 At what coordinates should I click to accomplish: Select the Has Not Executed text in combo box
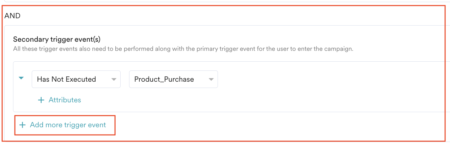click(66, 79)
